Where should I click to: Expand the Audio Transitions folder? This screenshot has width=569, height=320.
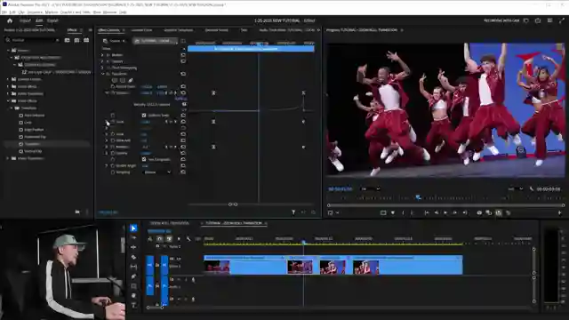pos(8,93)
